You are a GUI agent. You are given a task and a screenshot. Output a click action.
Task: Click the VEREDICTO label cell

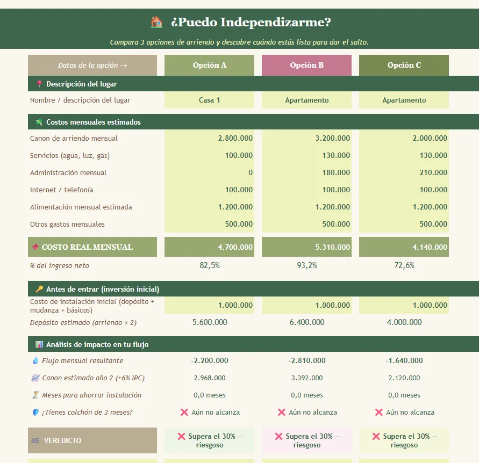92,440
